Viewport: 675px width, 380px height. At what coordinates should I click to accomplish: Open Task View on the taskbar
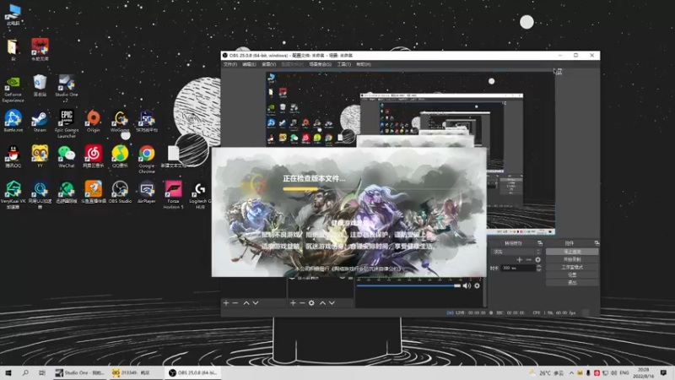coord(41,372)
